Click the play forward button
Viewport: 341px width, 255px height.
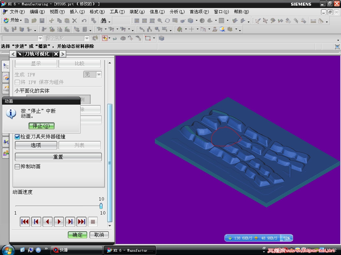(59, 221)
